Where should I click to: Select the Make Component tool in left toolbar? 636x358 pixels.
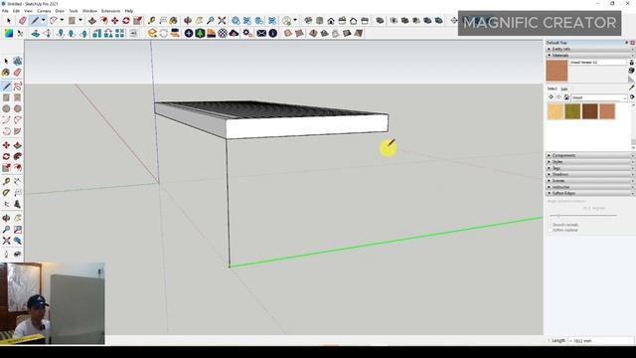click(18, 61)
